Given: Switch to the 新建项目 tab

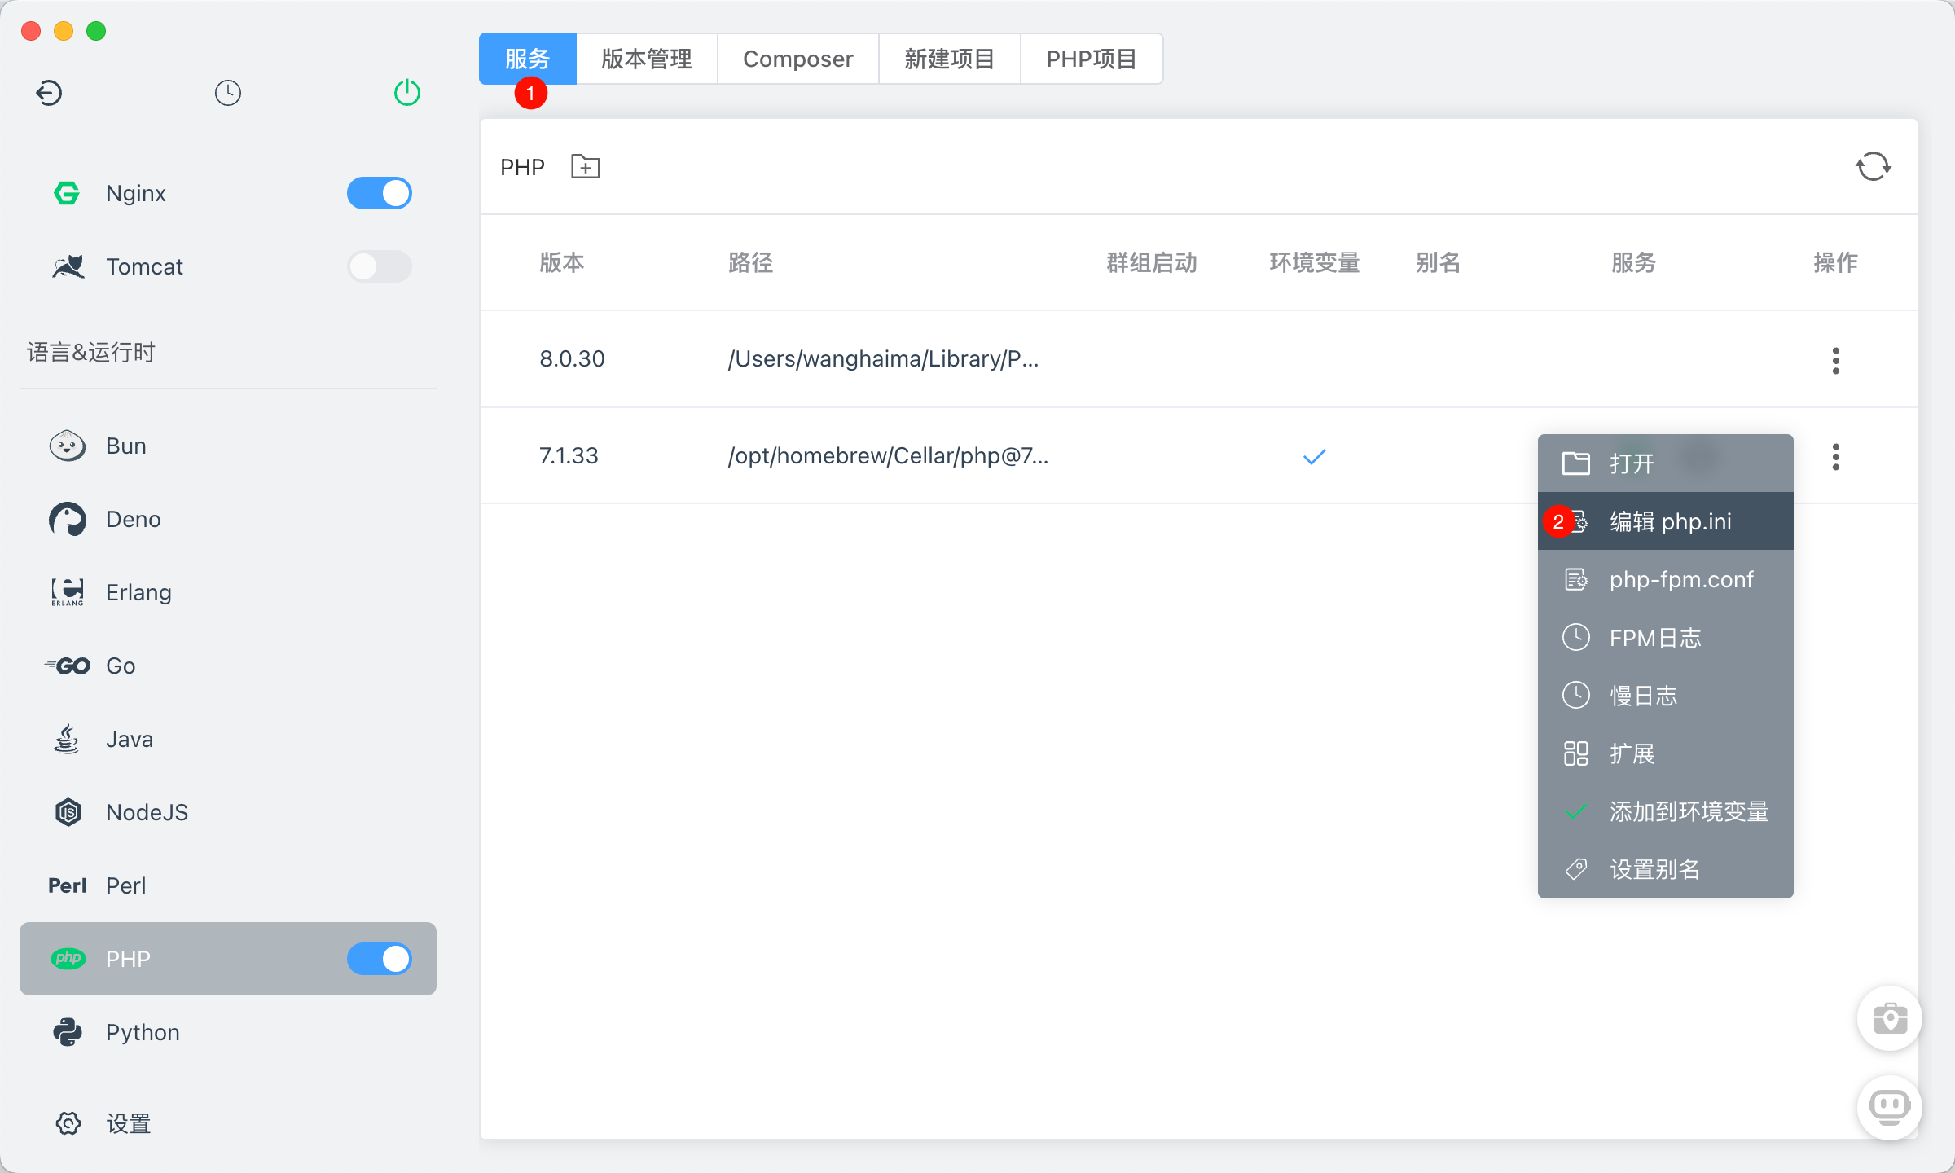Looking at the screenshot, I should 950,59.
